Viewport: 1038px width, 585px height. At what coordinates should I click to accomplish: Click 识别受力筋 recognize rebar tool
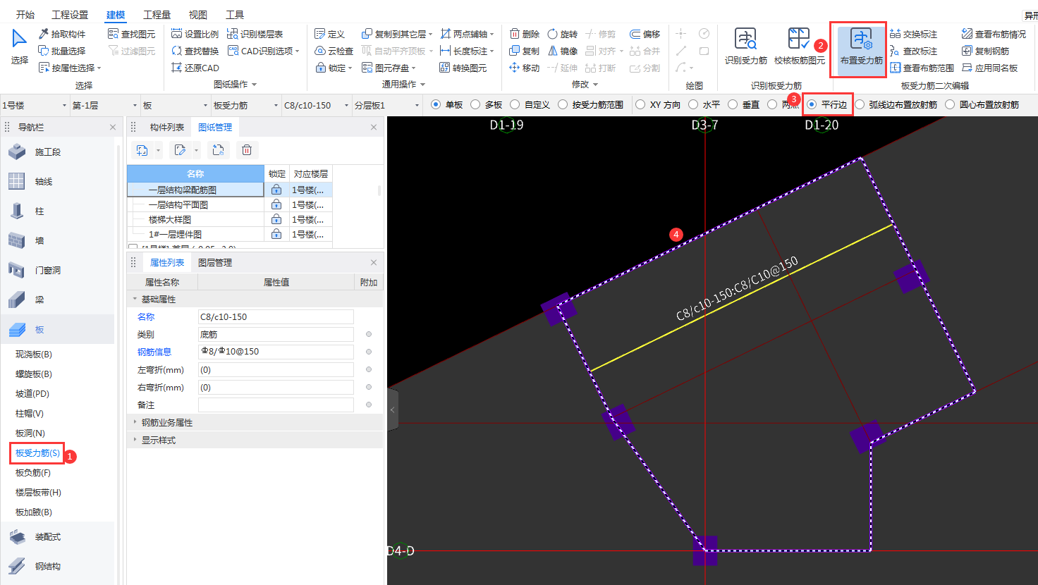click(x=745, y=47)
